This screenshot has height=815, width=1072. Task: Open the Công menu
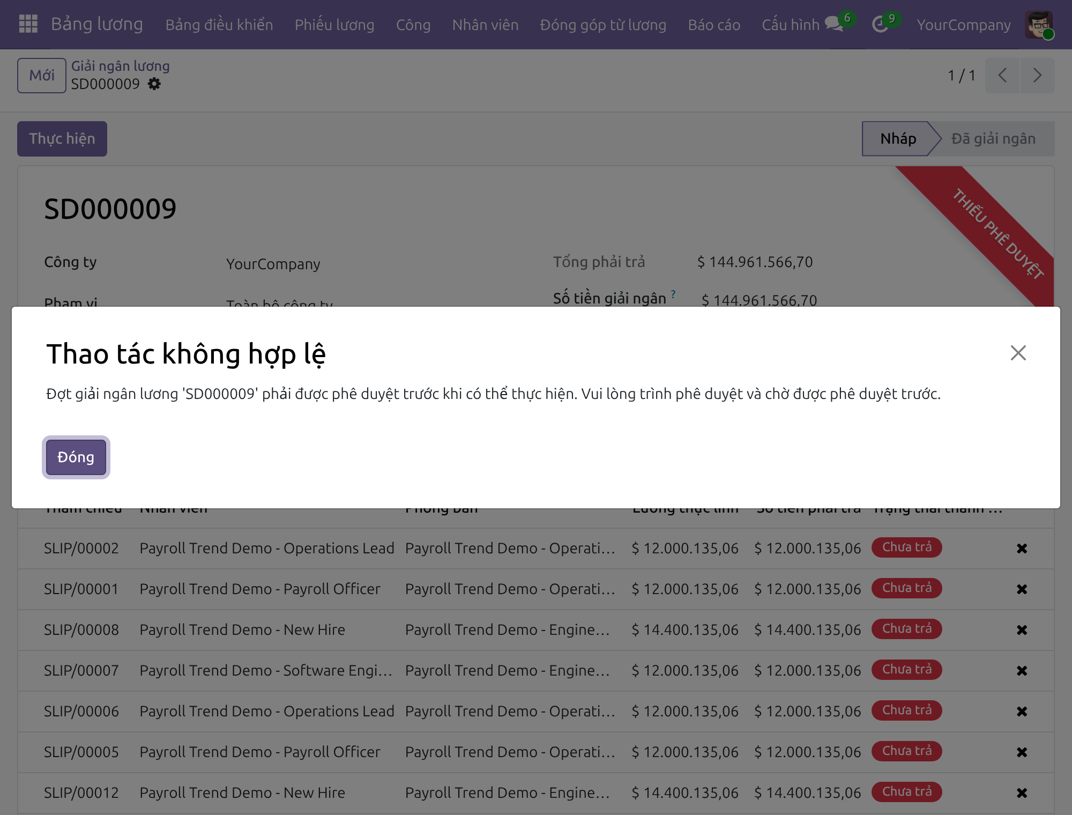point(413,25)
